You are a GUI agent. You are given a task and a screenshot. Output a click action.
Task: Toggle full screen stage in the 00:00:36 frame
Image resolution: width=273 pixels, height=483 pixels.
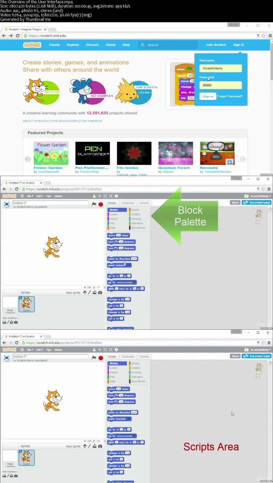[7, 358]
